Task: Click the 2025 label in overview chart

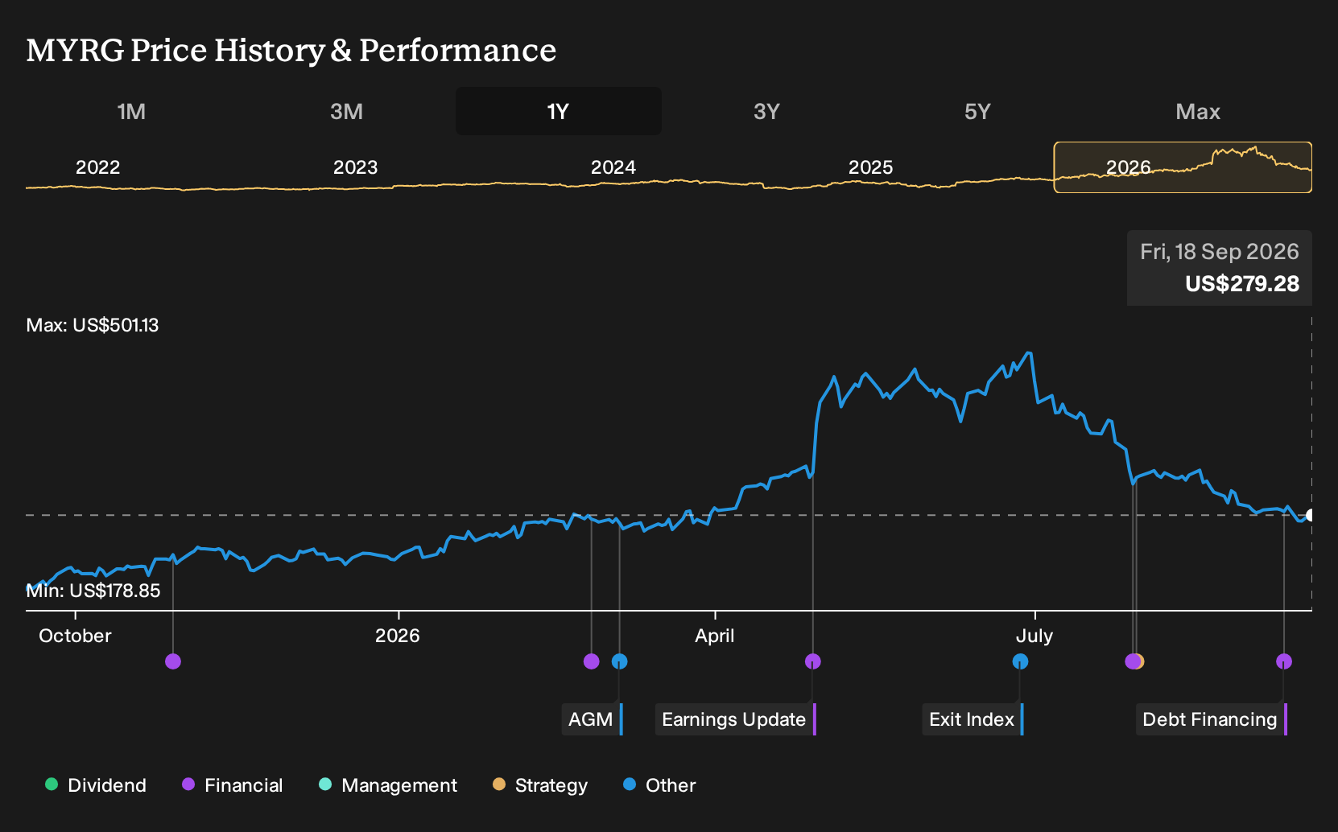Action: click(x=870, y=167)
